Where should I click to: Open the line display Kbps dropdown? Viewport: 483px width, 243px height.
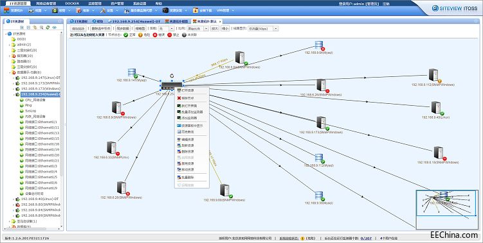pos(263,29)
